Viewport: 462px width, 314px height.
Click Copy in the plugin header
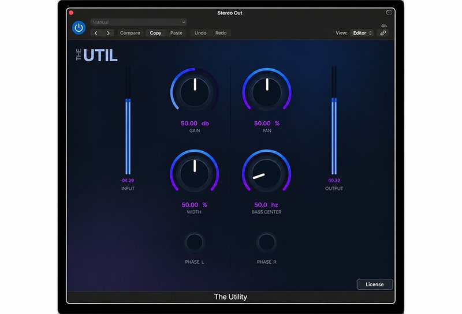pos(155,33)
